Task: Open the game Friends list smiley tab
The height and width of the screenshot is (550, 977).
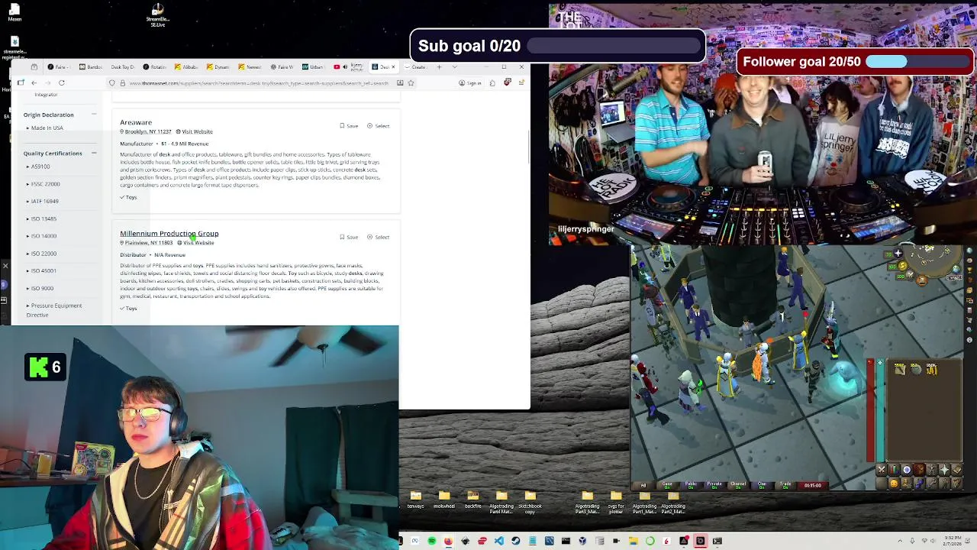Action: (x=894, y=483)
